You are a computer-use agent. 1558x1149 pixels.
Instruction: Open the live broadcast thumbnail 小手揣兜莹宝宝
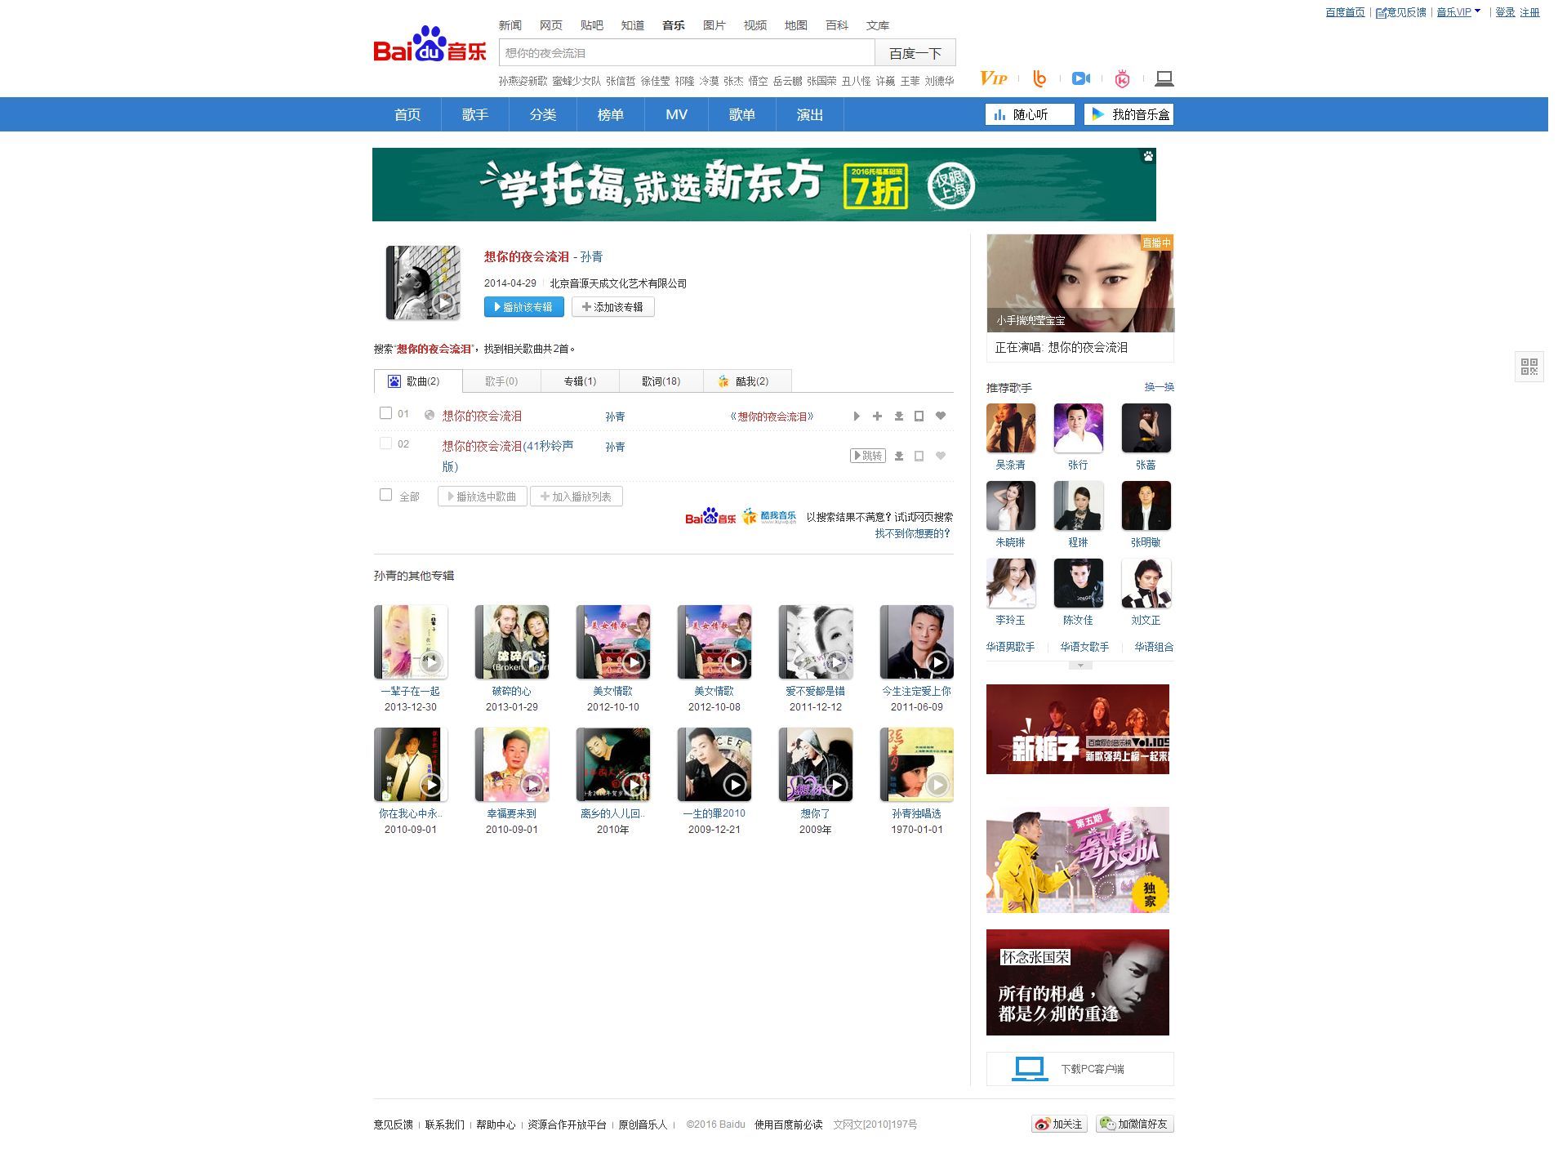pos(1080,283)
